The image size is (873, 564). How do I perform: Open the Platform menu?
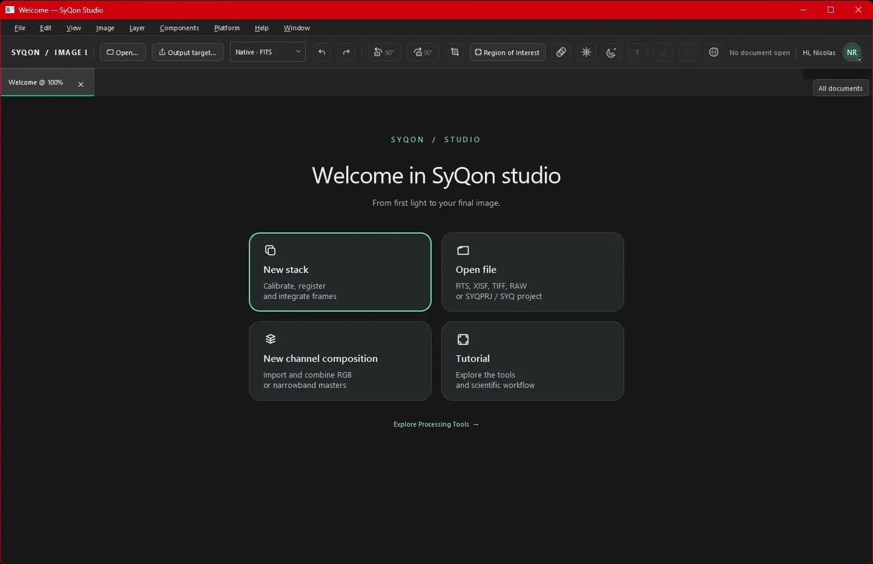pyautogui.click(x=227, y=28)
